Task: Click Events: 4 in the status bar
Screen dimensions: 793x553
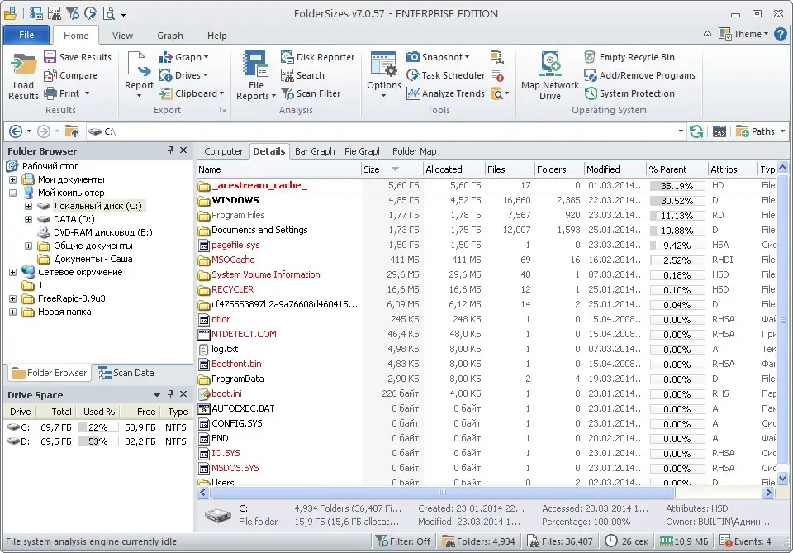Action: point(745,541)
